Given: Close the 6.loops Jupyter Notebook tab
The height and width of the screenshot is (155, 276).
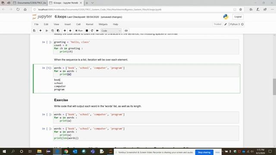Looking at the screenshot, I should tap(81, 3).
